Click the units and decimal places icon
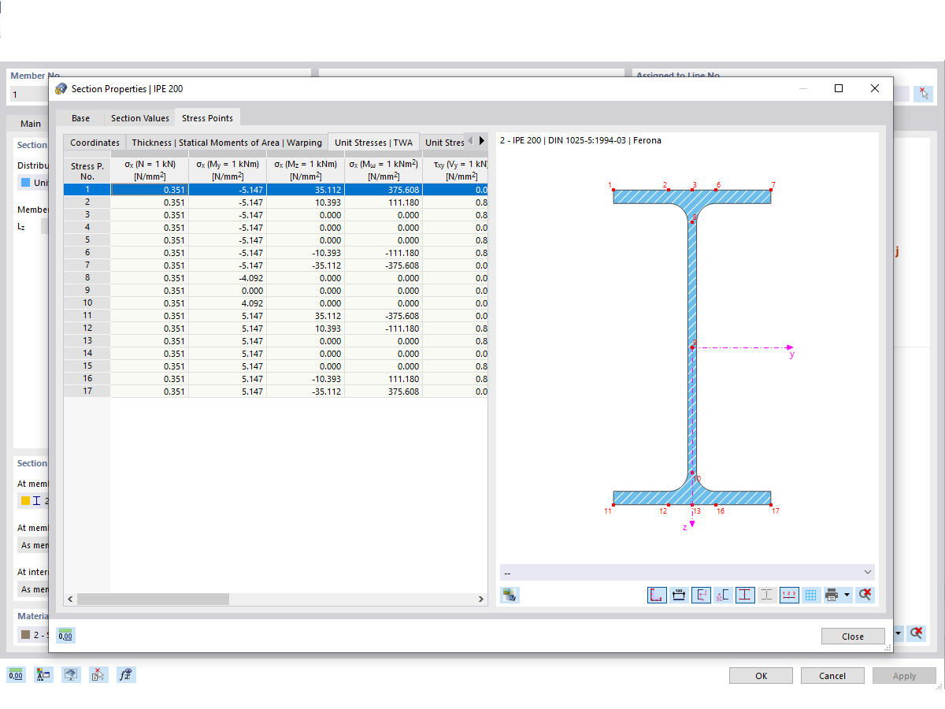Image resolution: width=945 pixels, height=709 pixels. 16,674
